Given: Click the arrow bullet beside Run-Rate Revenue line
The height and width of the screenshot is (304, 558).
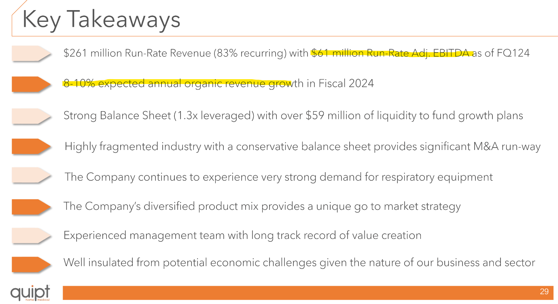Looking at the screenshot, I should coord(31,53).
